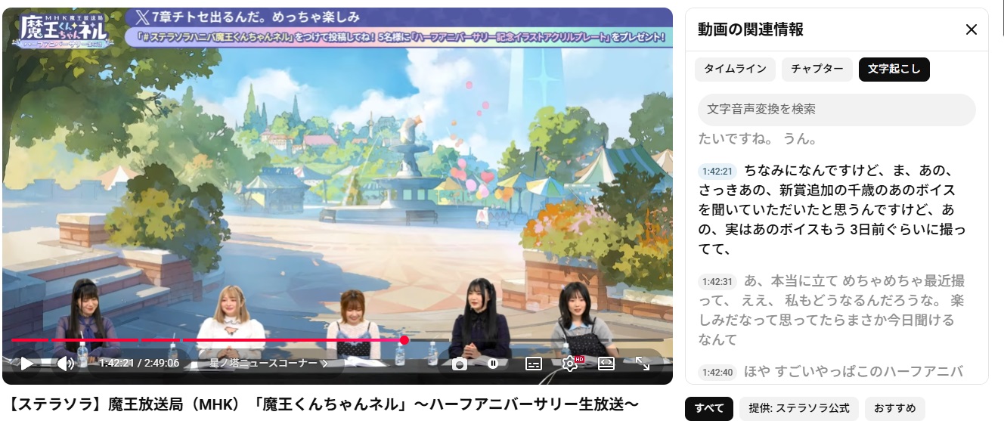Open the チャプター tab
The height and width of the screenshot is (421, 1004).
(817, 69)
